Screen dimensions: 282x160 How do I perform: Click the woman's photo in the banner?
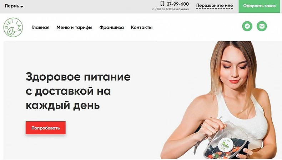click(x=220, y=100)
